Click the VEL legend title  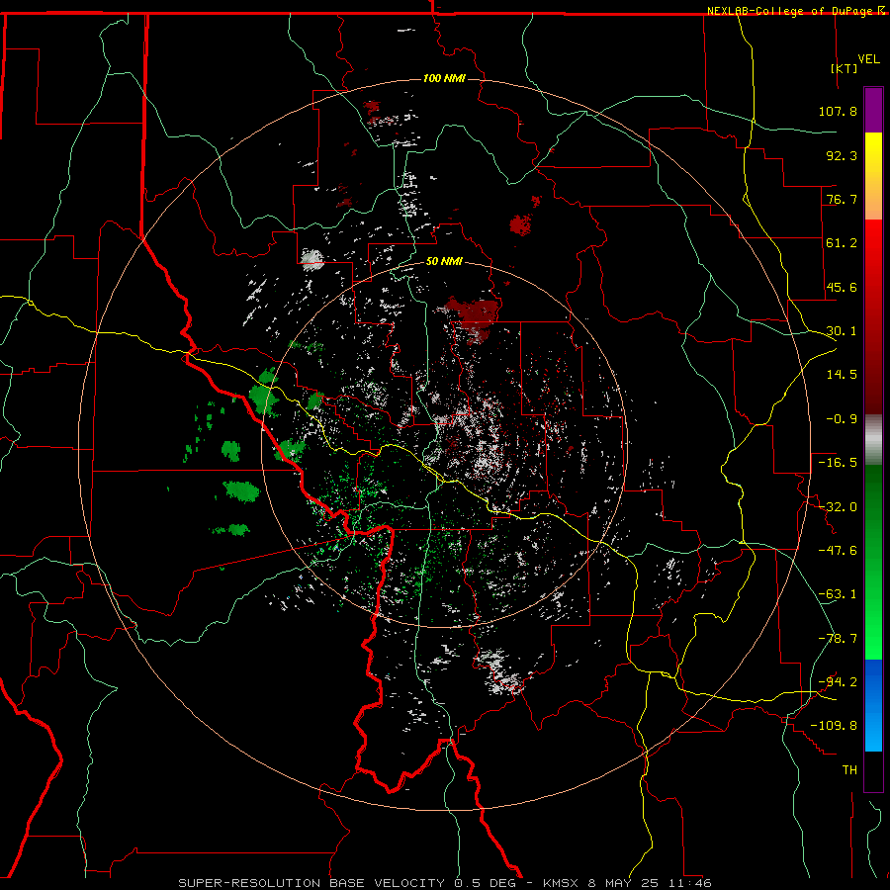click(868, 59)
